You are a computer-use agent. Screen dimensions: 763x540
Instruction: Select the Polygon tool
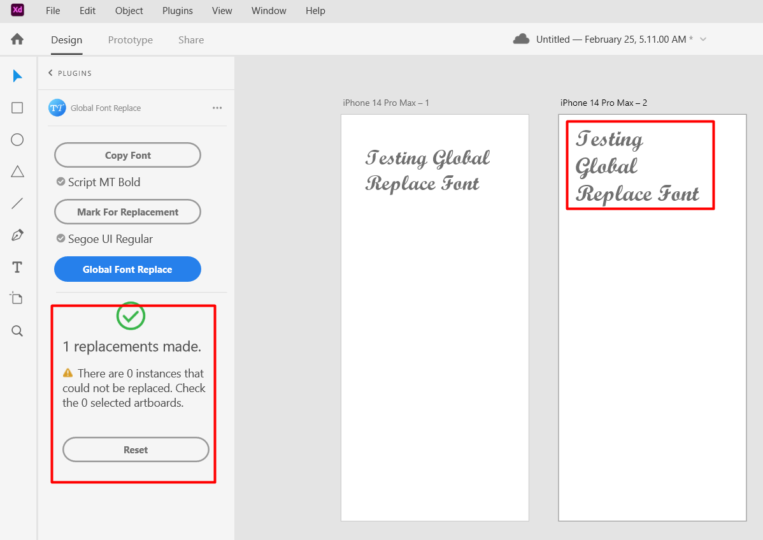(17, 171)
